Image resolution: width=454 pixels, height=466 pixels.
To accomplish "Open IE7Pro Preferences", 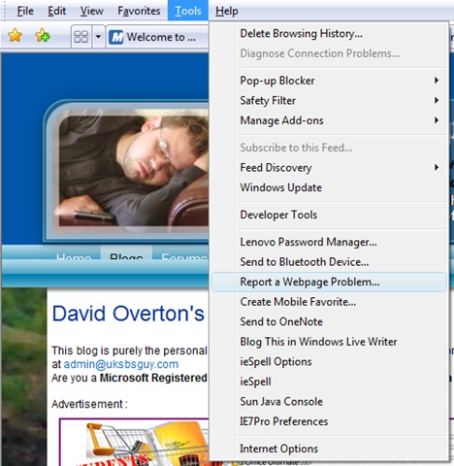I will (x=329, y=421).
